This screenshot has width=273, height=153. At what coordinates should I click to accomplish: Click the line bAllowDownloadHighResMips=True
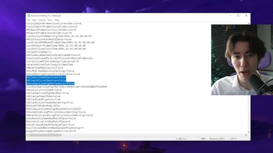[47, 93]
